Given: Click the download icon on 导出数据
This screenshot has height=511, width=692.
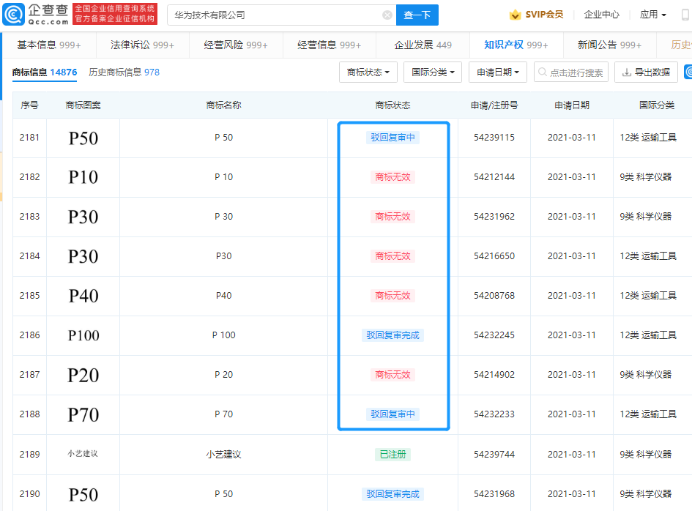Looking at the screenshot, I should point(625,72).
